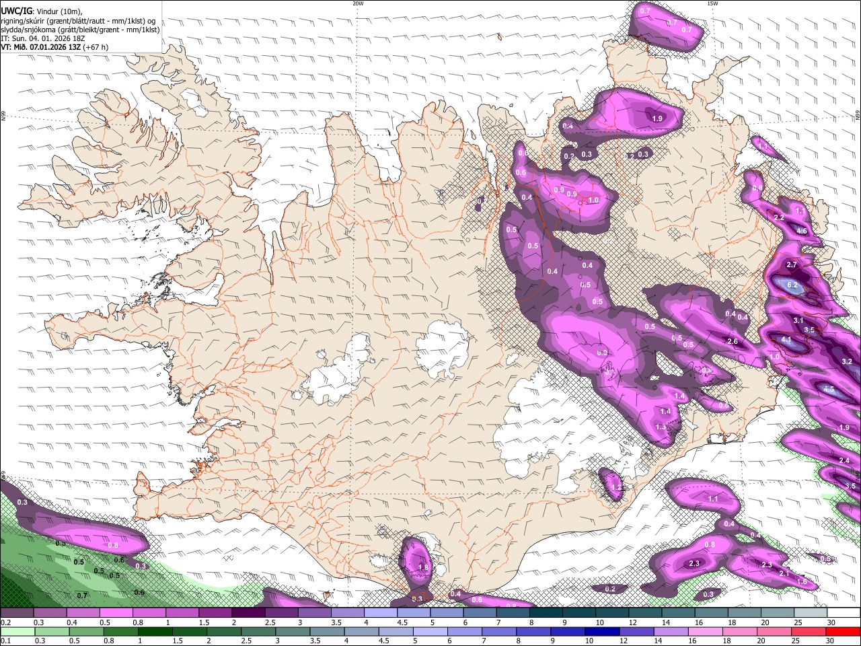The height and width of the screenshot is (646, 861).
Task: Click the '15W' longitude label
Action: click(x=712, y=3)
